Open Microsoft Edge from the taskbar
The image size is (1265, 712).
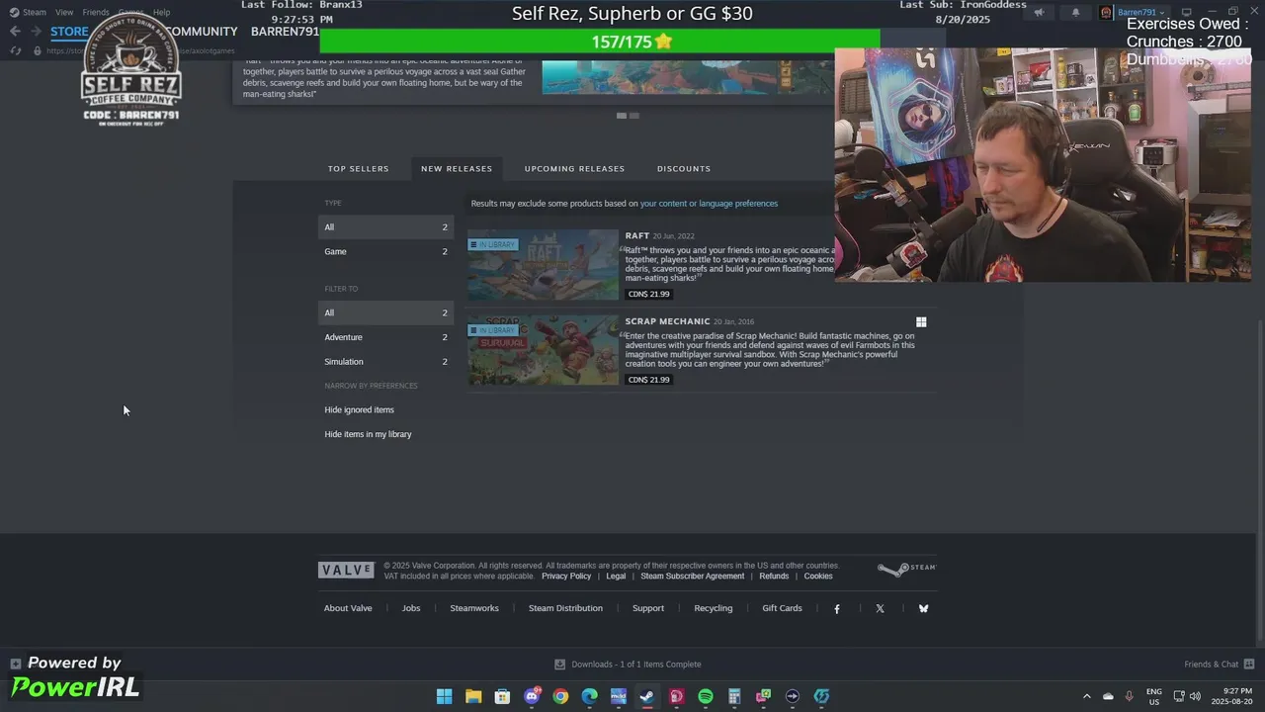point(590,696)
